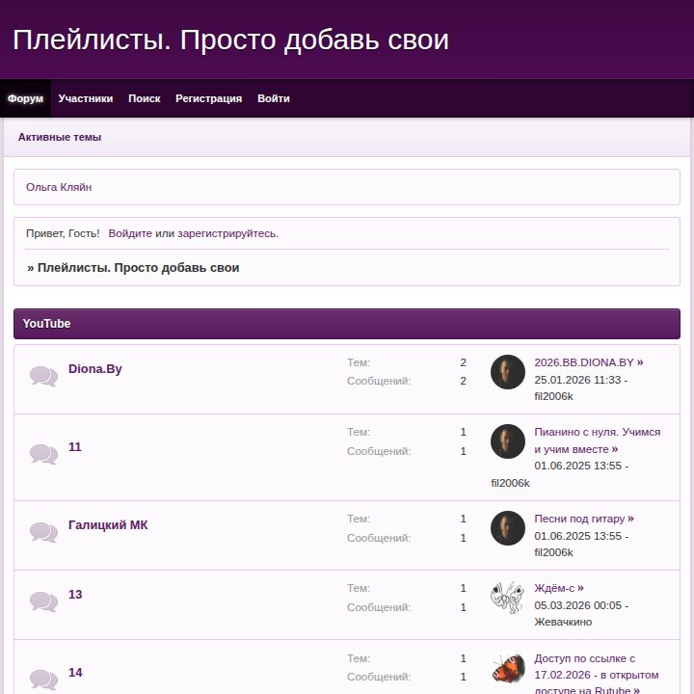The image size is (694, 694).
Task: Open last post 2026.BB.DIONA.BY
Action: pos(589,362)
